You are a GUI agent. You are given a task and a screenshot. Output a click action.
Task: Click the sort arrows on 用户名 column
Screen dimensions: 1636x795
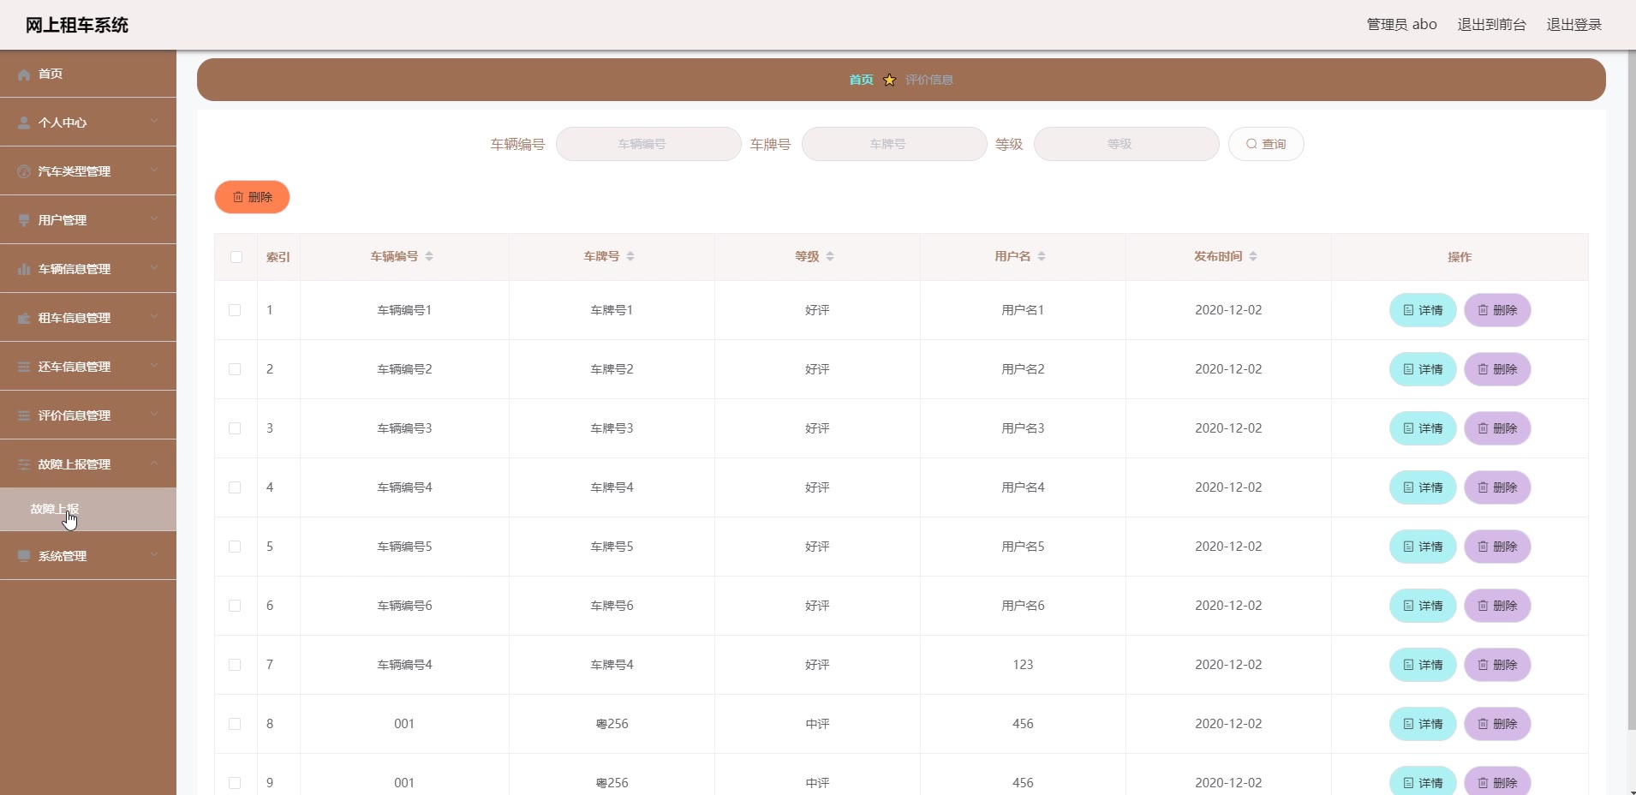coord(1042,257)
